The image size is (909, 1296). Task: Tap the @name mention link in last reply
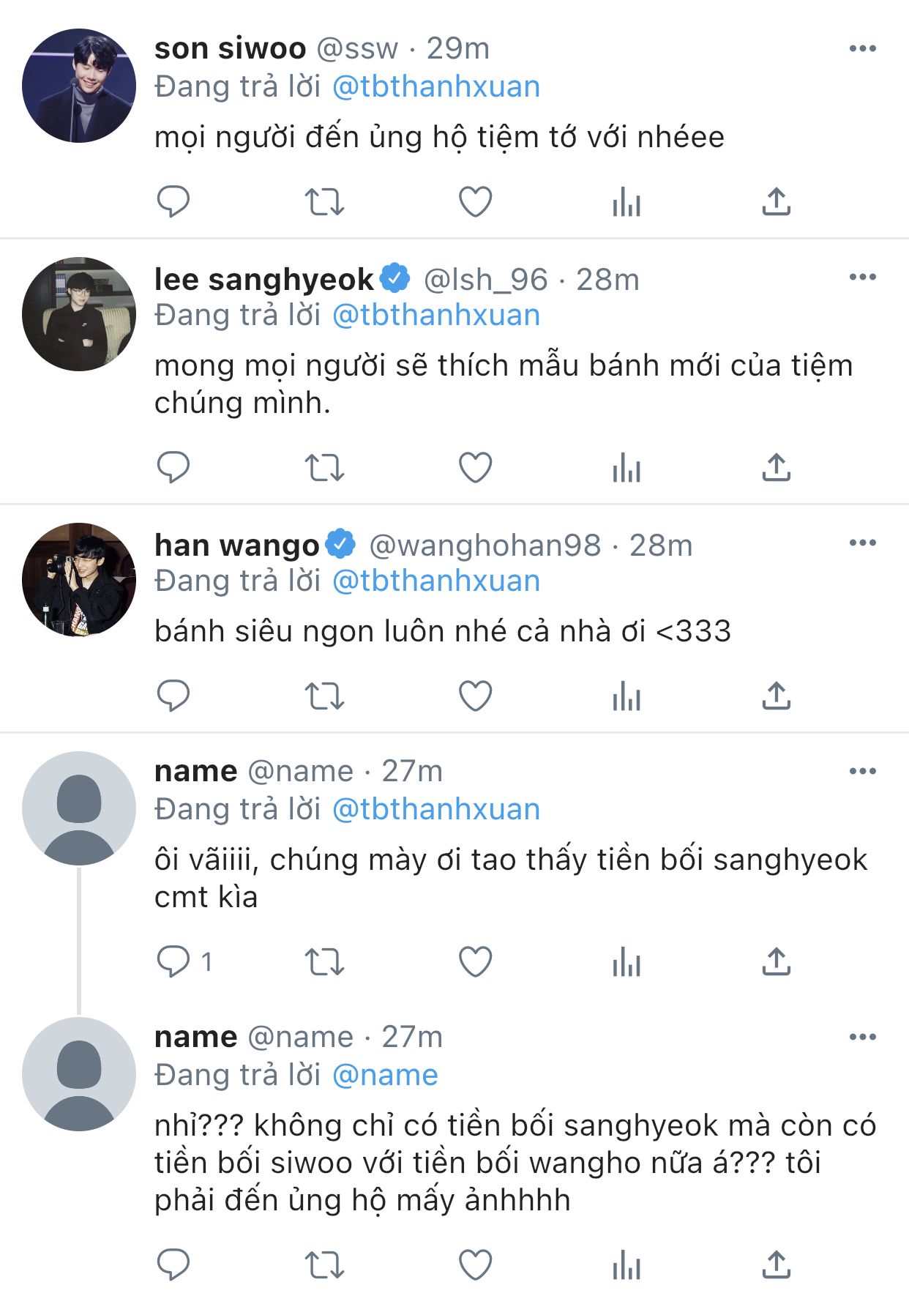[385, 1075]
